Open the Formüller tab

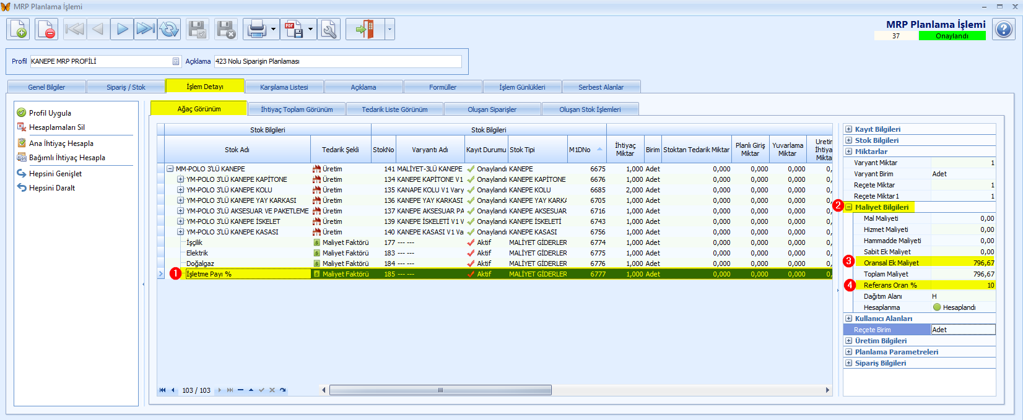coord(443,87)
